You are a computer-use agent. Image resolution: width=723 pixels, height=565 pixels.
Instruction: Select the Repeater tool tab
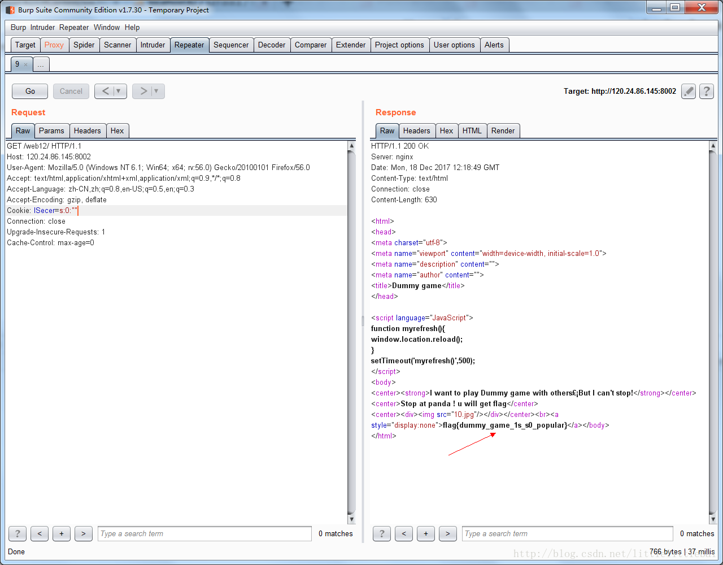[x=189, y=45]
